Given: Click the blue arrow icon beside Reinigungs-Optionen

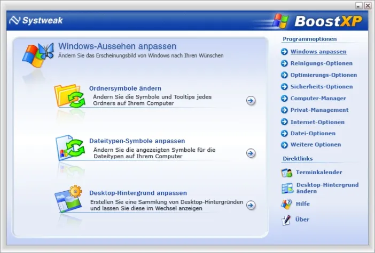Looking at the screenshot, I should click(x=284, y=63).
